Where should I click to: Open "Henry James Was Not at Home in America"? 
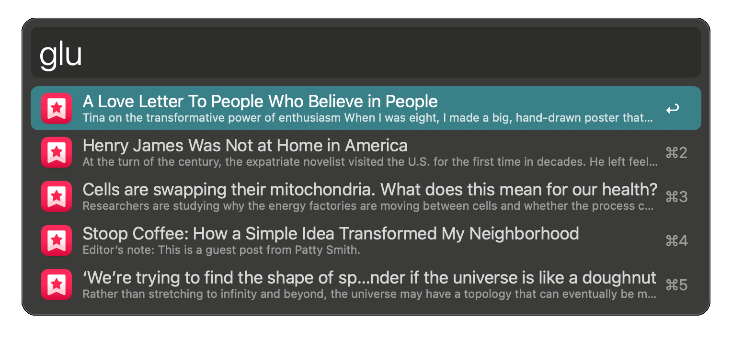245,146
